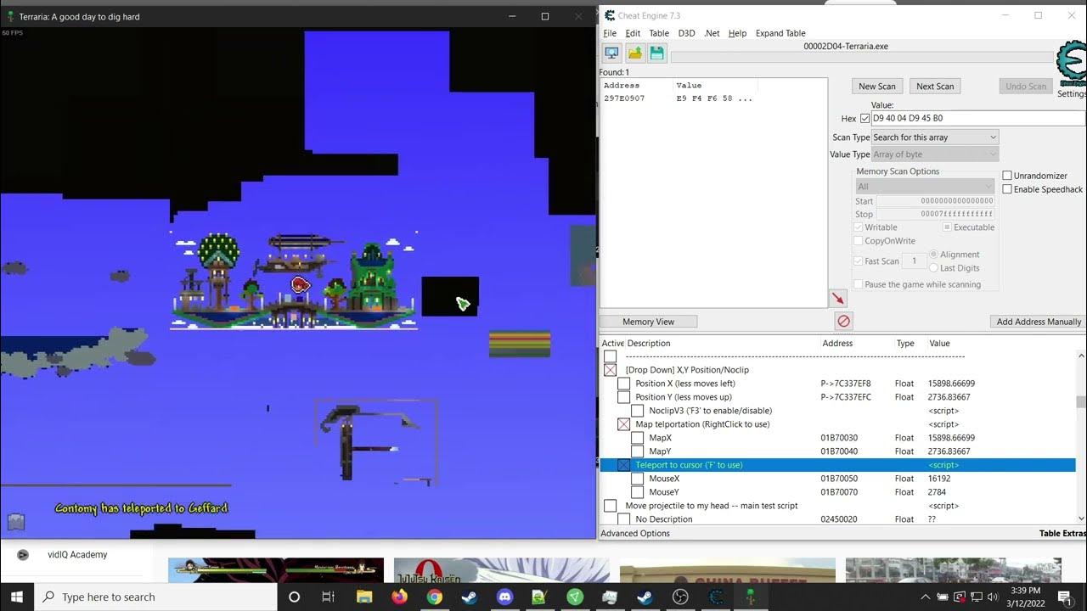Open the D3D menu
The height and width of the screenshot is (611, 1087).
tap(686, 33)
